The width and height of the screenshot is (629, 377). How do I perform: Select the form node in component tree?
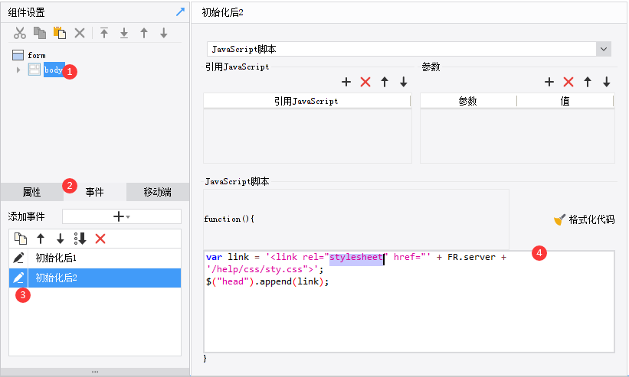pos(36,55)
